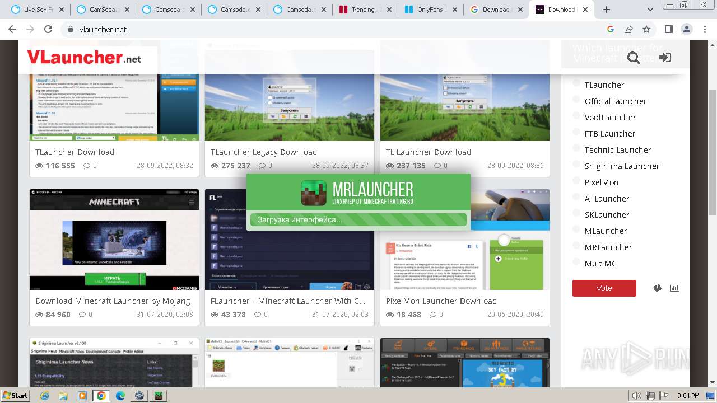Viewport: 717px width, 403px height.
Task: Click the comments icon under TLauncher Legacy Download
Action: (262, 166)
